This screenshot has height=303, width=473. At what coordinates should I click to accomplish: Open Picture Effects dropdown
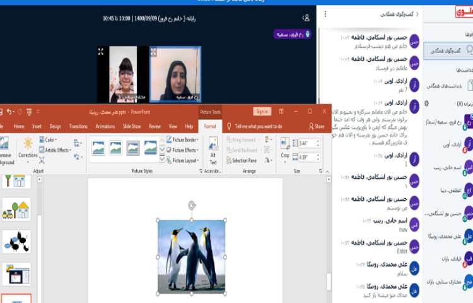coord(182,150)
